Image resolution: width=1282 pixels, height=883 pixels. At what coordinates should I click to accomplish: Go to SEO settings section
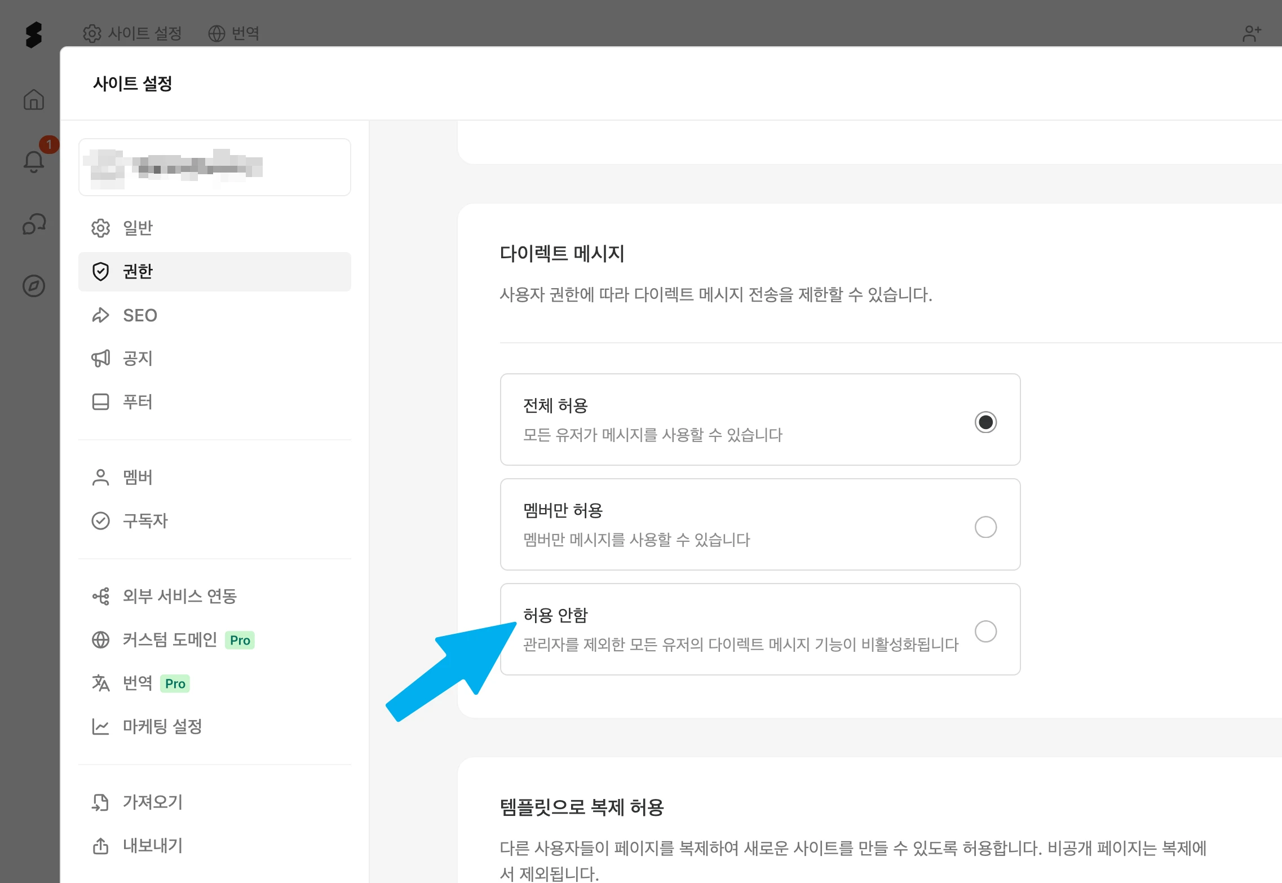[140, 315]
